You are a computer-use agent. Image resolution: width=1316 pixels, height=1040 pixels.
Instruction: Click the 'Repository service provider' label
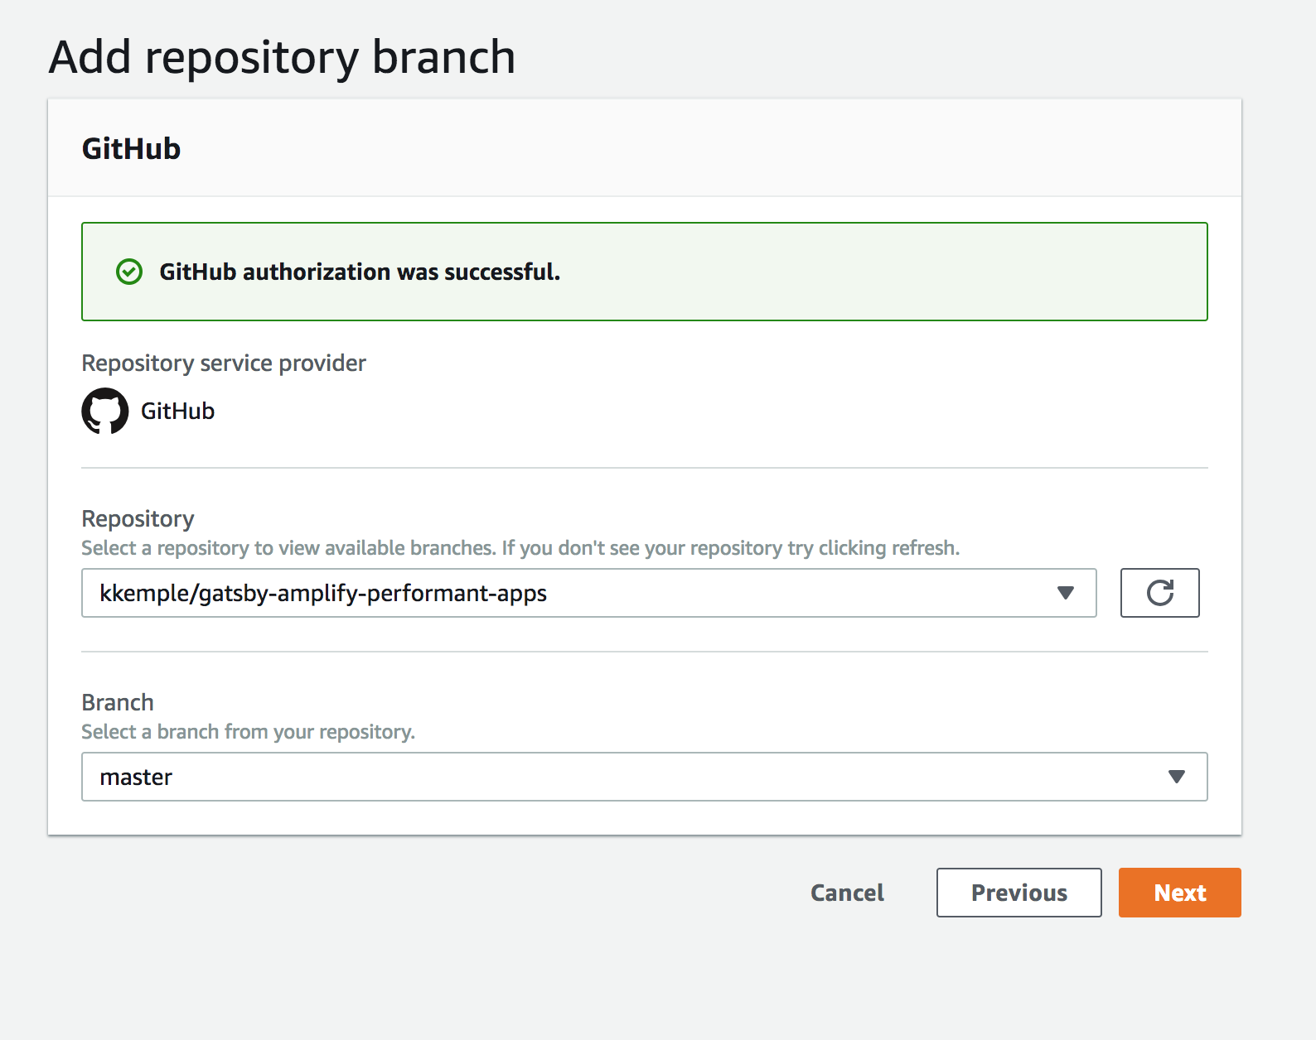coord(224,364)
